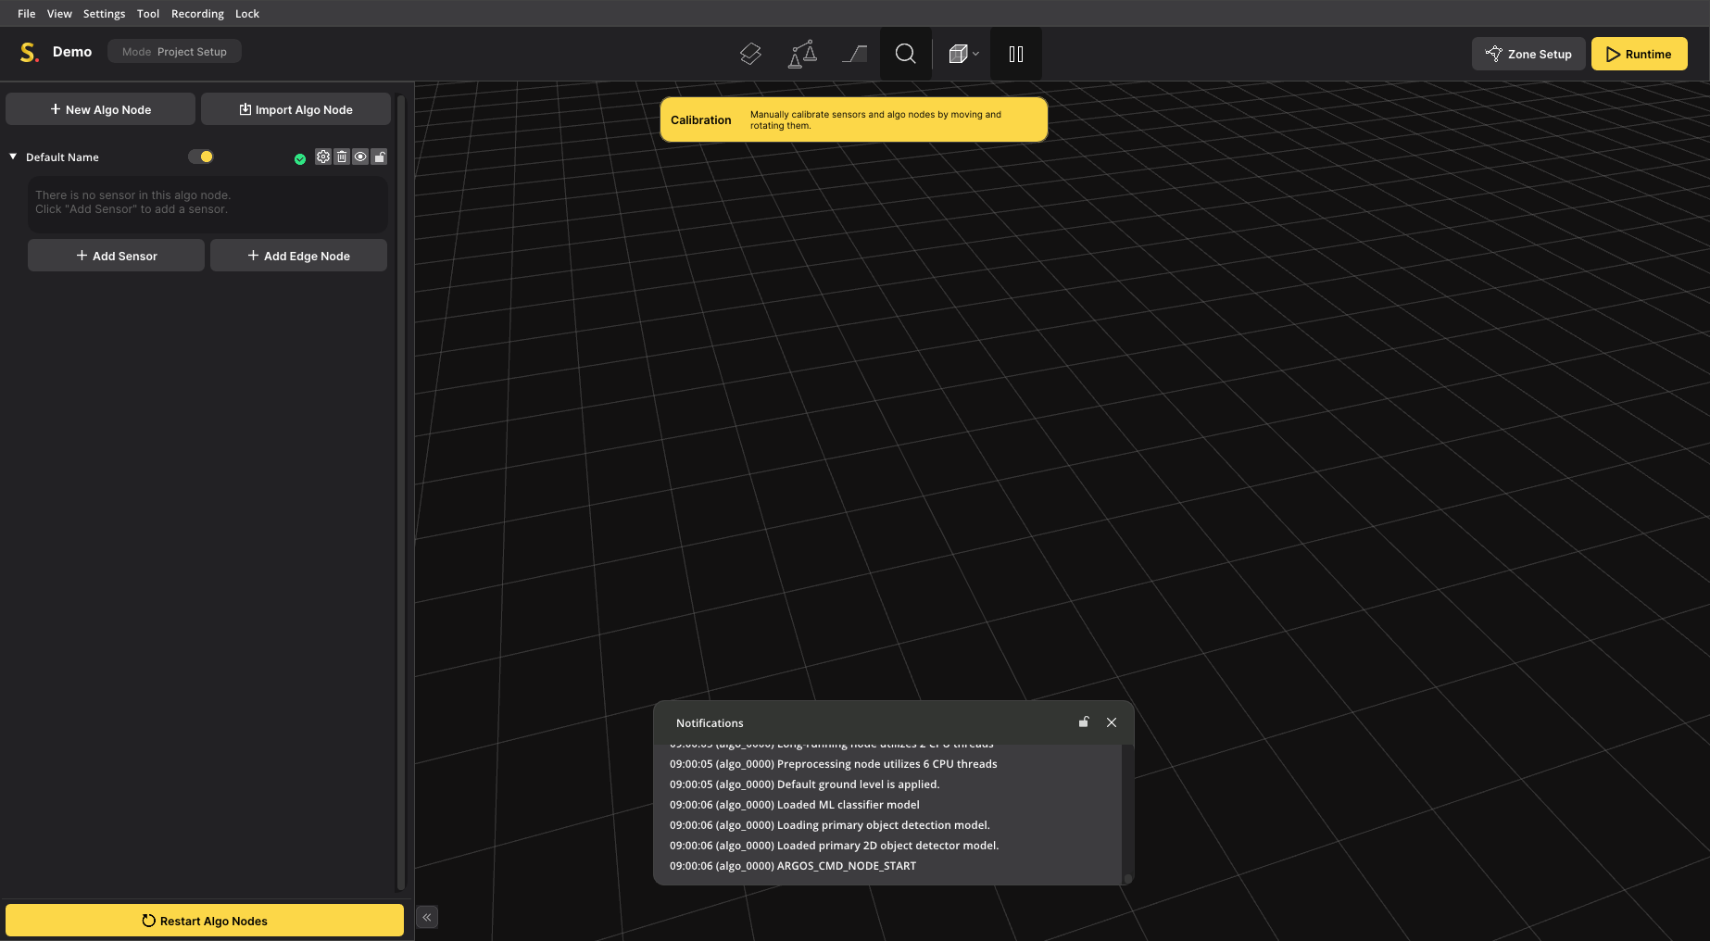Close the Notifications panel
The image size is (1710, 941).
(x=1112, y=722)
